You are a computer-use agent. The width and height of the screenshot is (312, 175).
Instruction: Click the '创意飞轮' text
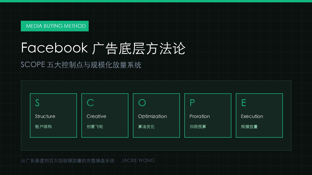click(95, 127)
